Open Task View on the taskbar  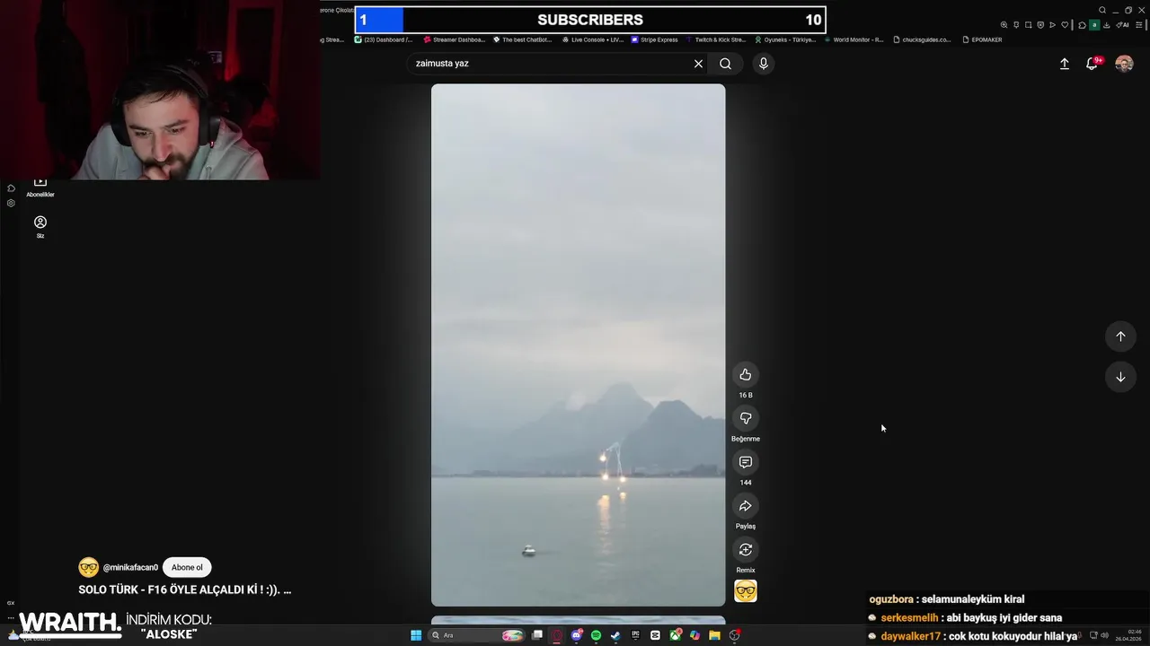(536, 635)
